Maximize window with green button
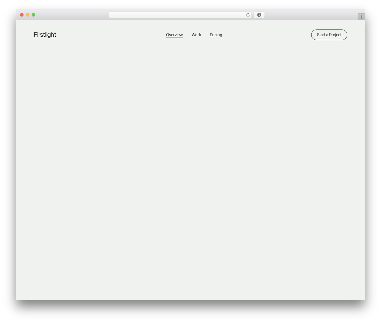Viewport: 381px width, 323px height. point(33,15)
